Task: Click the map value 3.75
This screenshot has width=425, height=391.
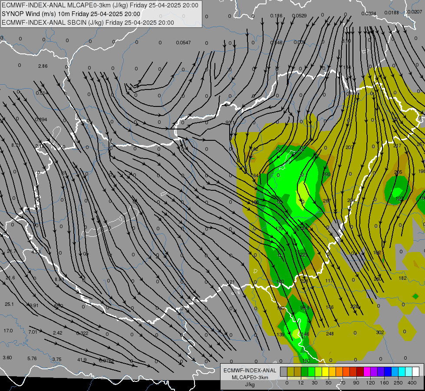Action: click(56, 359)
